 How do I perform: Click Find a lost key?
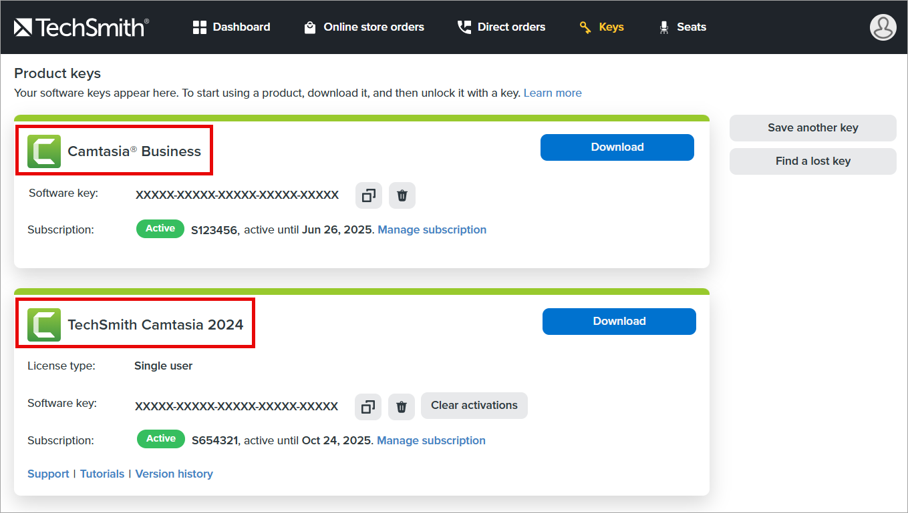coord(812,161)
